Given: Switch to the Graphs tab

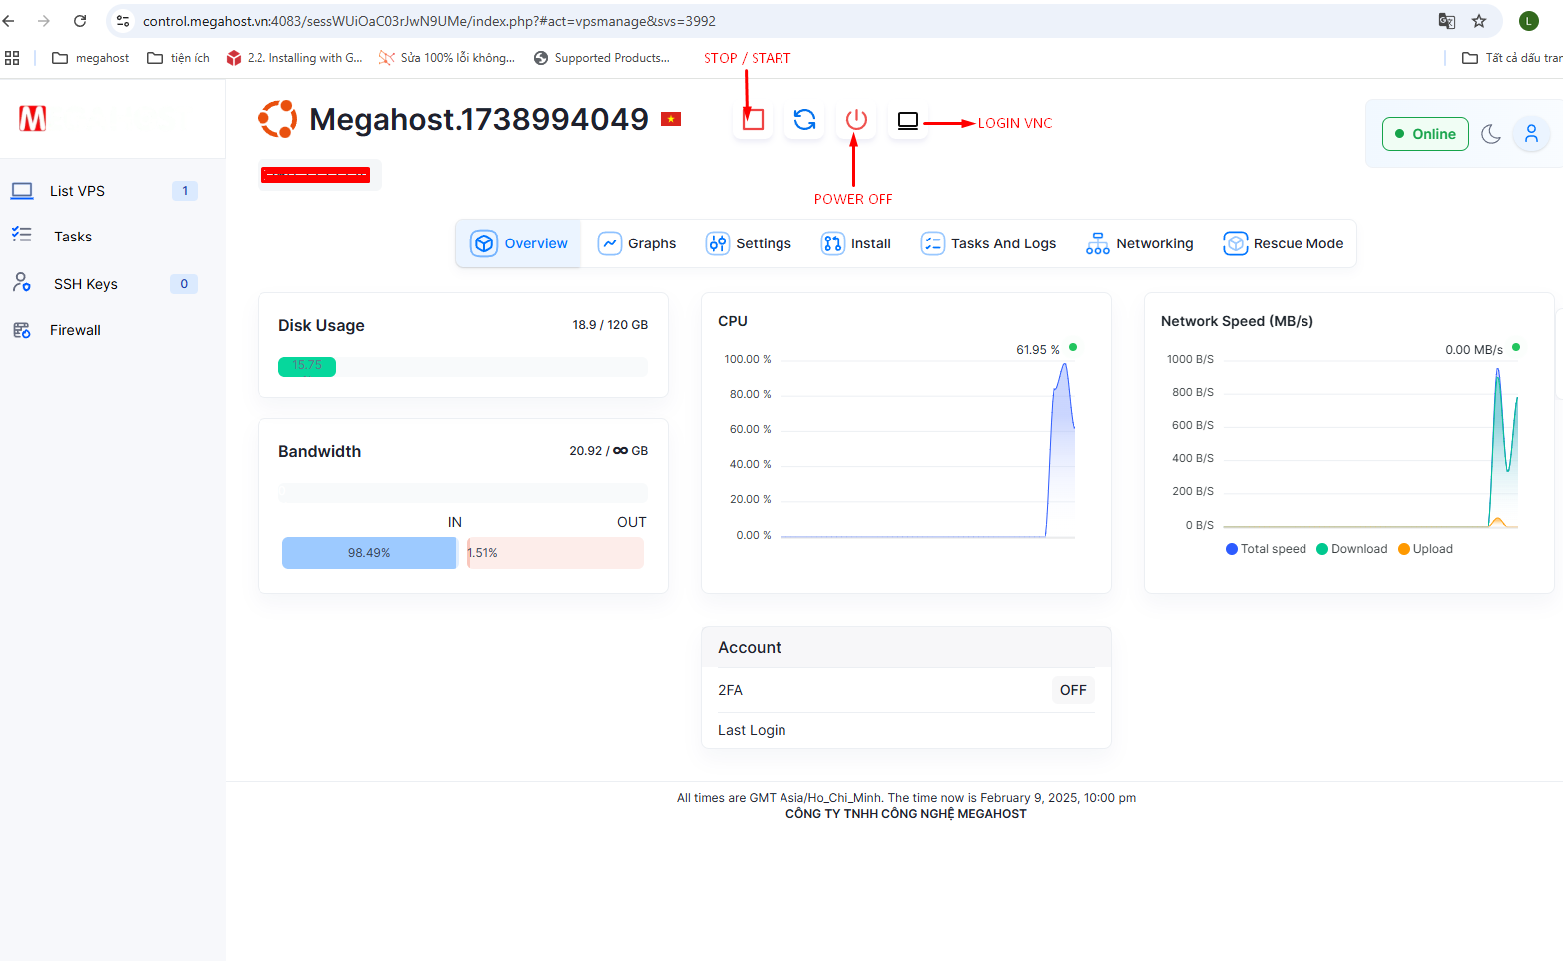Looking at the screenshot, I should (x=637, y=243).
